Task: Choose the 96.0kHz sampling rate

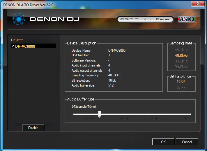Action: [x=181, y=66]
